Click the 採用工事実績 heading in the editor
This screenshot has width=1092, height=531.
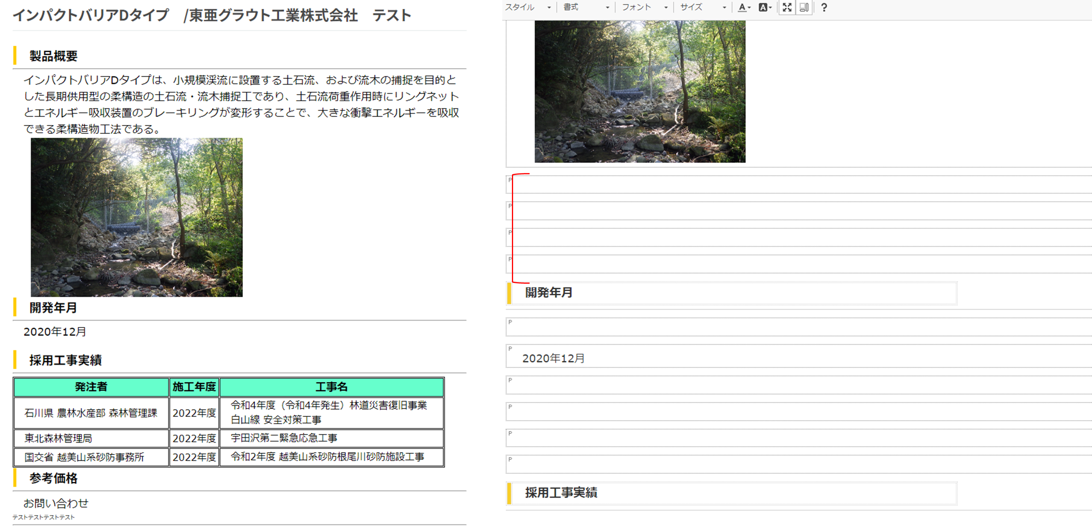pos(561,492)
